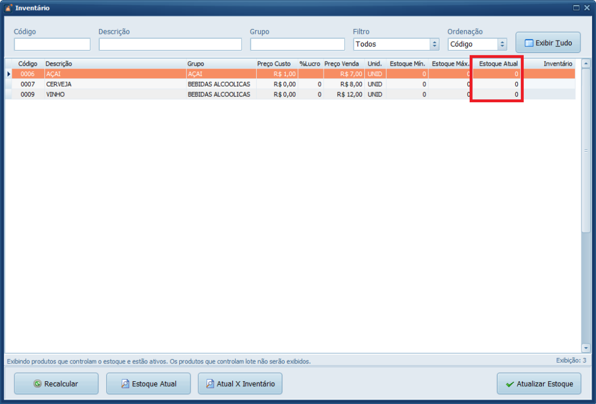
Task: Click the Recalcular button
Action: click(x=56, y=384)
